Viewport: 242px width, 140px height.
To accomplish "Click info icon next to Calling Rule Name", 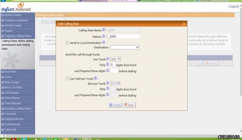I will coord(104,30).
